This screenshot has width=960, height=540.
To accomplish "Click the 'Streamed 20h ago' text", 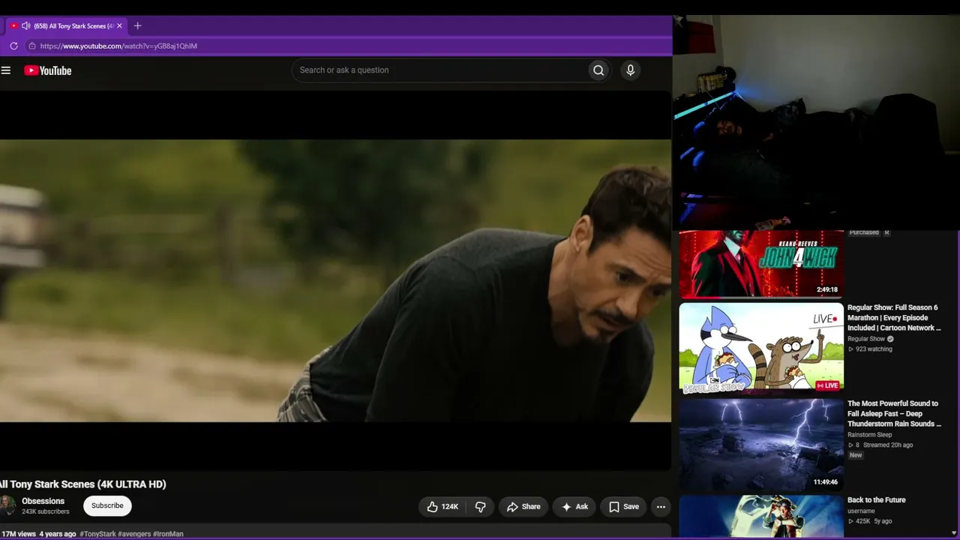I will click(889, 445).
